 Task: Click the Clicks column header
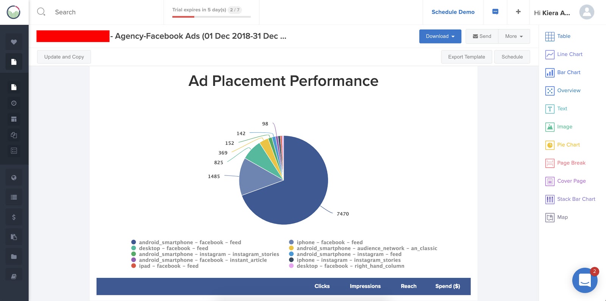pos(322,286)
